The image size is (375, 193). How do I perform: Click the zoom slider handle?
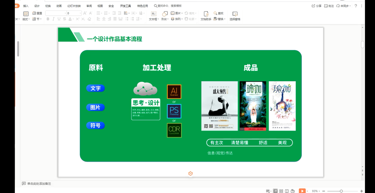pyautogui.click(x=341, y=191)
